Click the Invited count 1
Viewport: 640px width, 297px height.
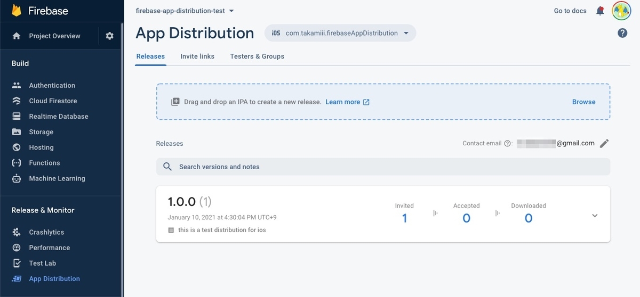coord(404,218)
